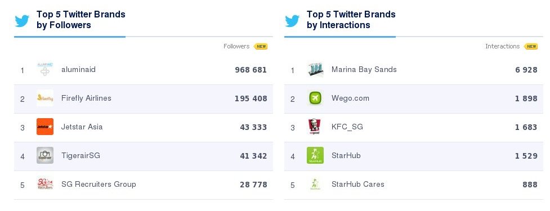Open the Firefly Airlines logo icon
This screenshot has width=550, height=211.
click(45, 98)
